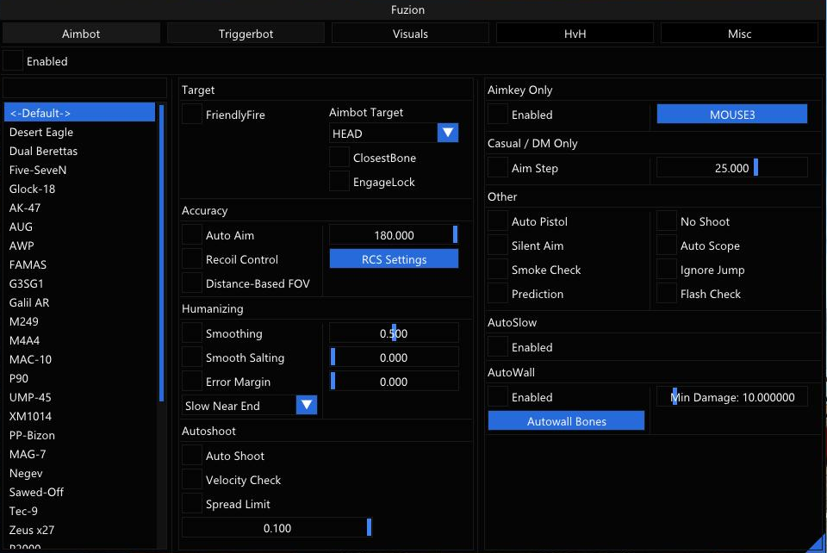Check the Distance-Based FOV option

point(192,283)
